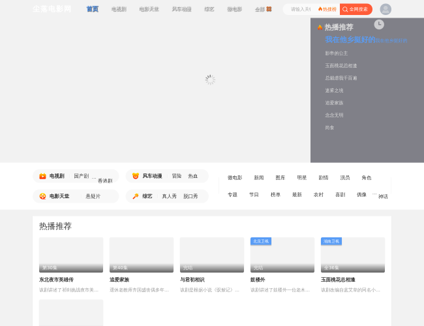This screenshot has width=424, height=326.
Task: Open 总裁虐我千百遍 in the sidebar
Action: point(341,78)
